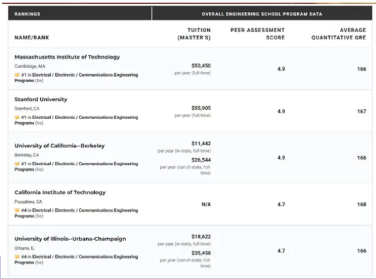Select Overall Engineering School Program Data header
The image size is (376, 279).
tap(262, 14)
